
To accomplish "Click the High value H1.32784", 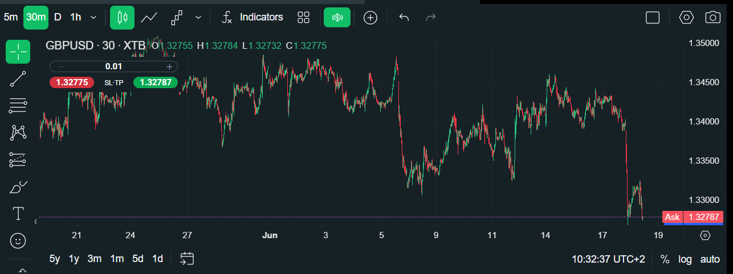I will [x=217, y=45].
